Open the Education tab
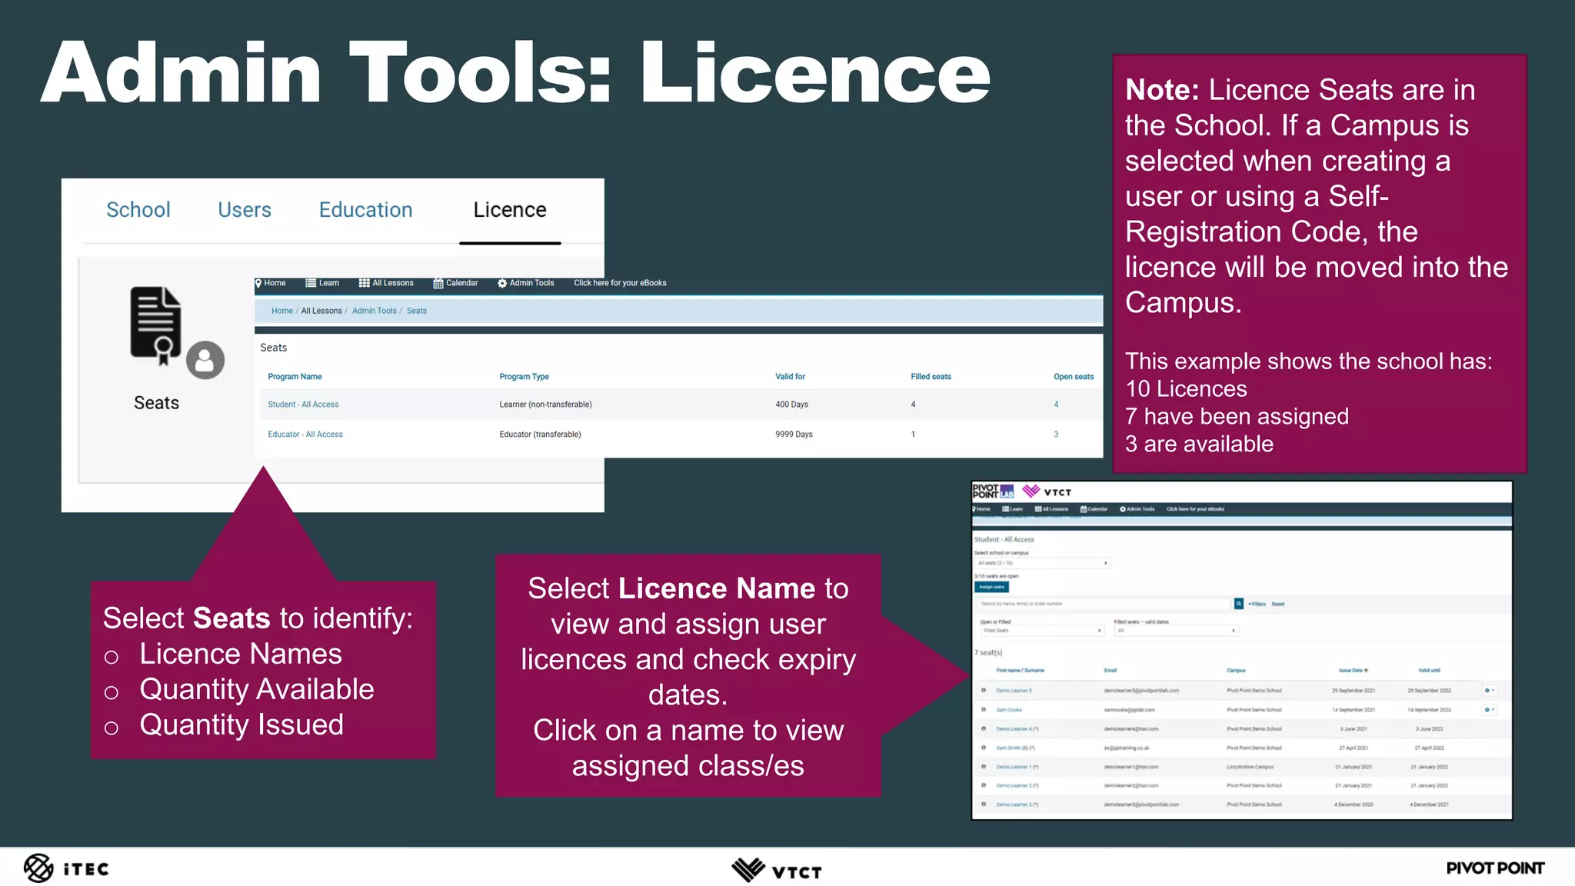1575x886 pixels. 365,210
